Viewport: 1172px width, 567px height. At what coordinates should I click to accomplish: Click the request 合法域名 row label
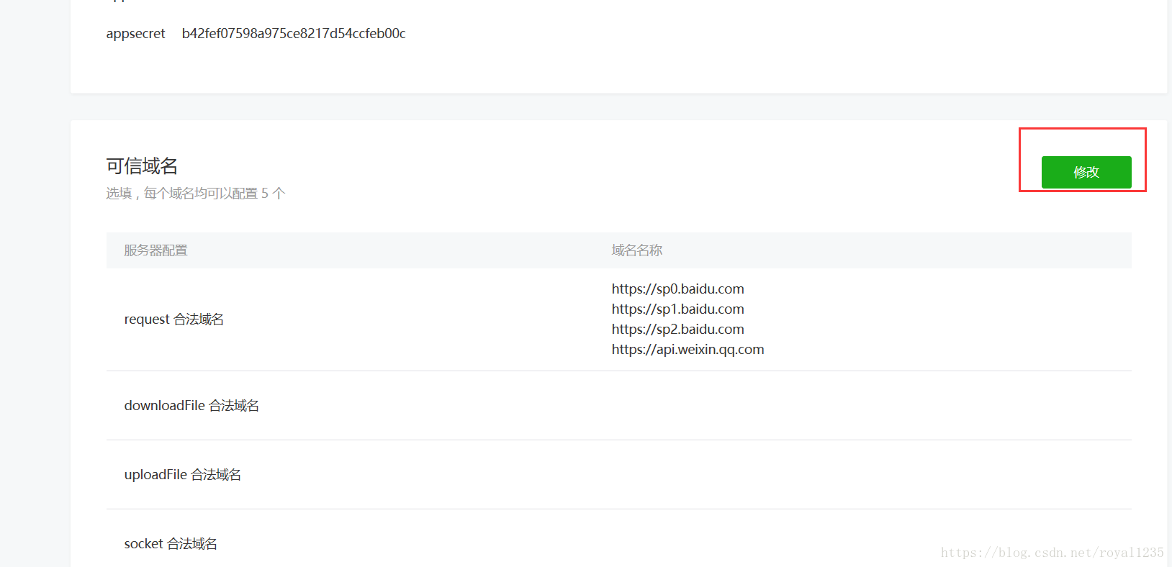174,319
